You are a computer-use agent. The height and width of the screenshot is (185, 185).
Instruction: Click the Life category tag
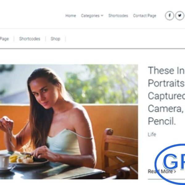point(152,134)
